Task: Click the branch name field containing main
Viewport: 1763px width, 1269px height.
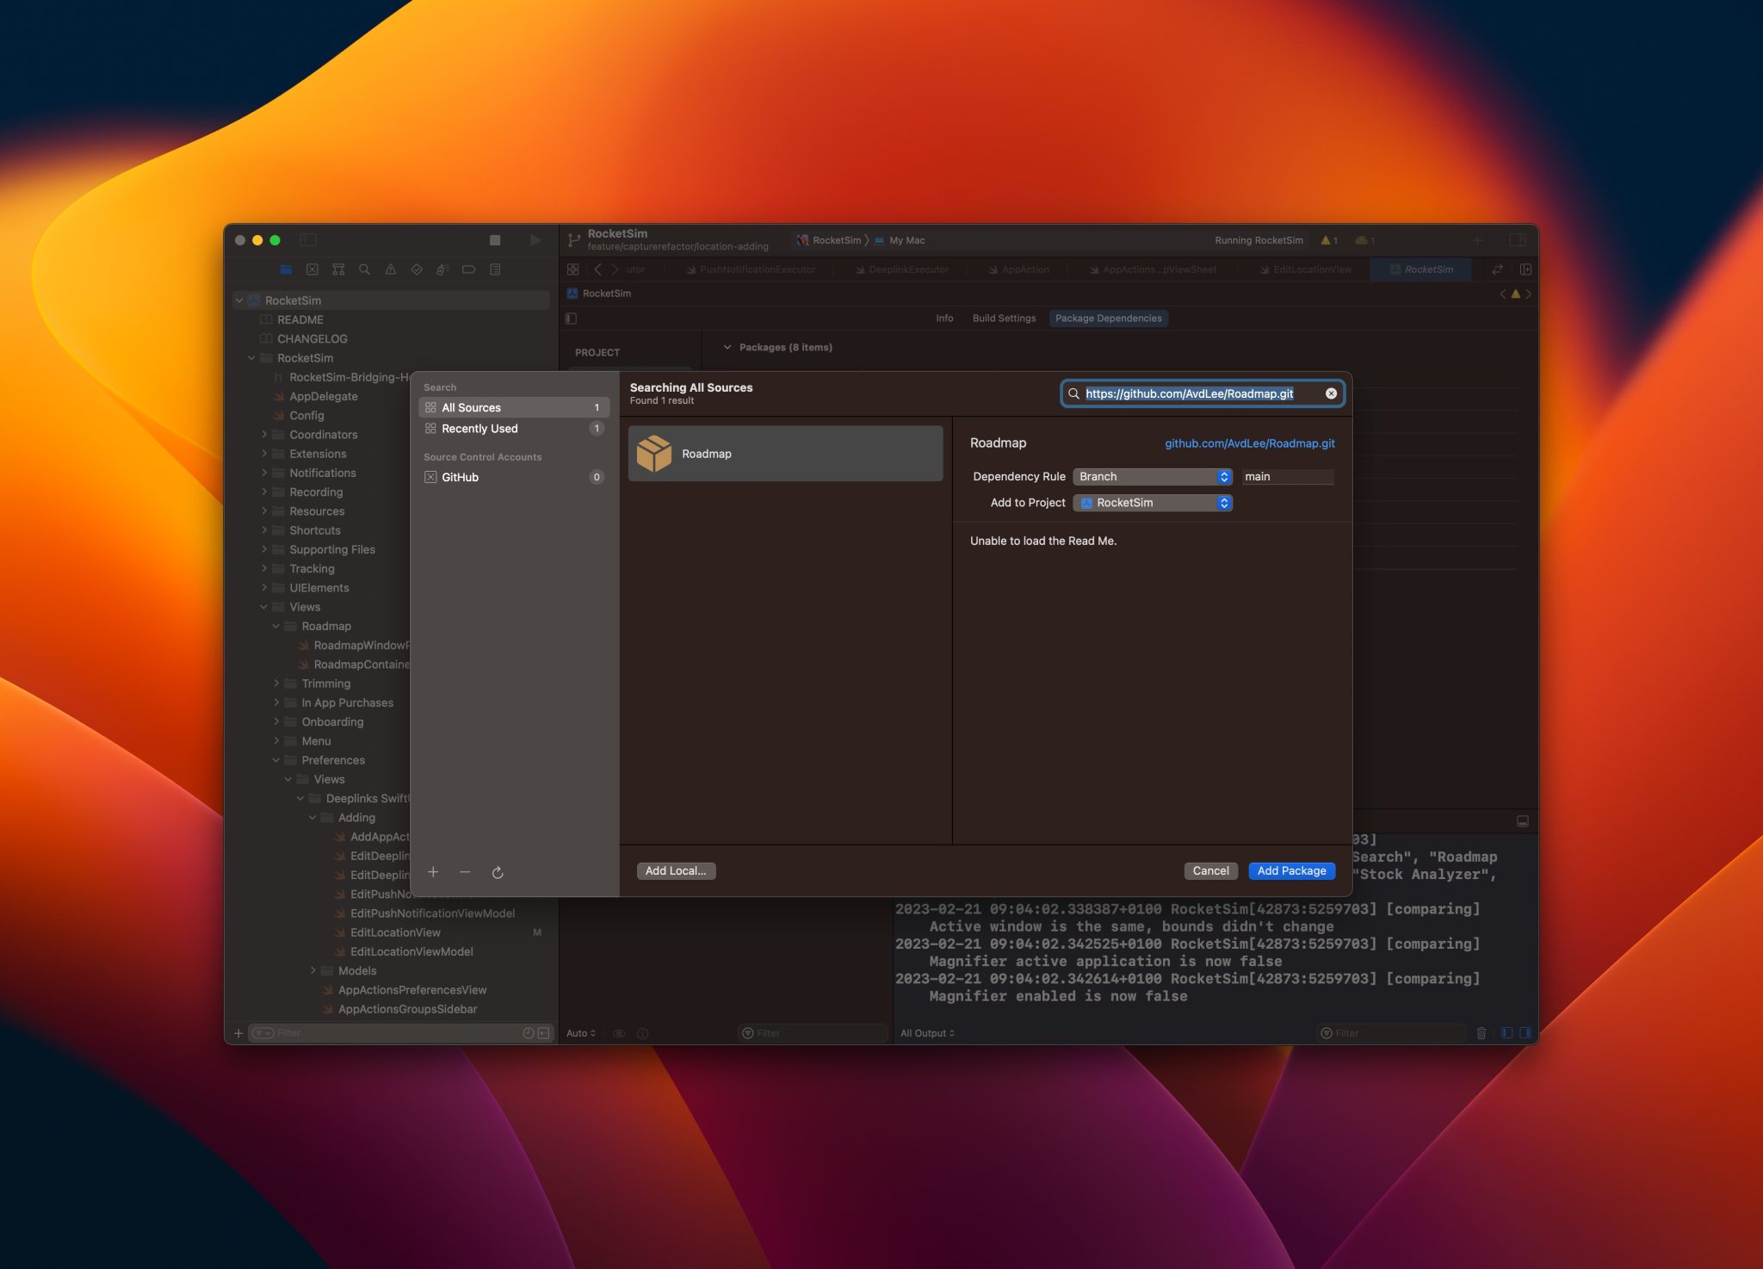Action: [x=1287, y=477]
